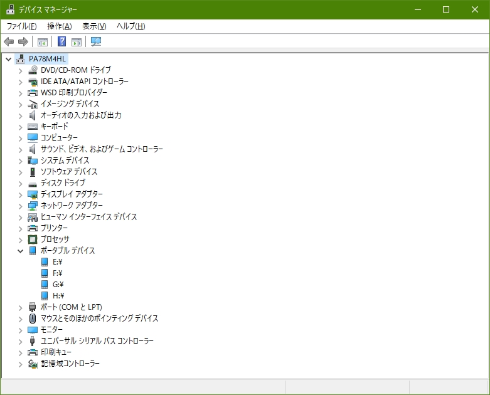
Task: Click the IDE ATA/ATAPI controller icon
Action: (x=33, y=82)
